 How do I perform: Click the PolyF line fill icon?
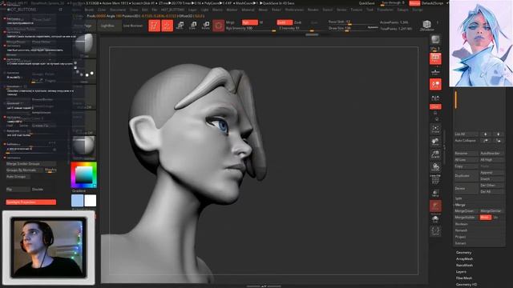click(435, 180)
